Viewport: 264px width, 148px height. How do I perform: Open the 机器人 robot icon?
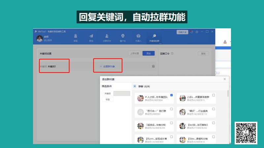tap(139, 37)
